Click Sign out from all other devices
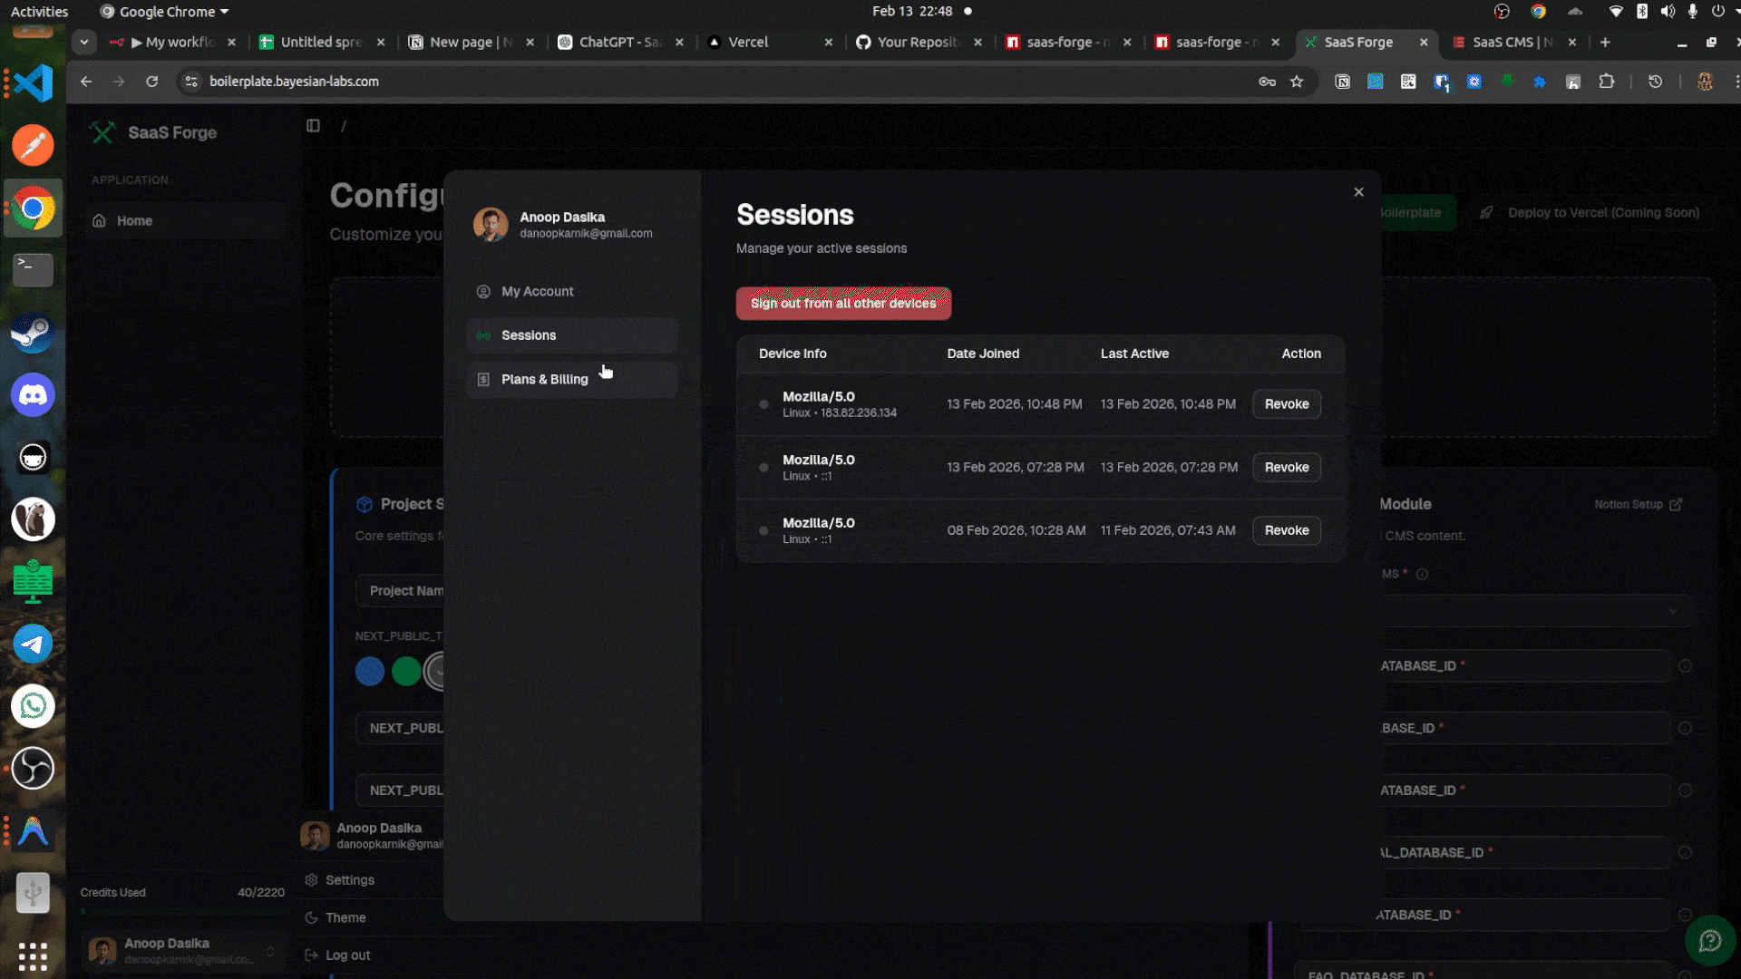The width and height of the screenshot is (1741, 979). click(x=842, y=303)
